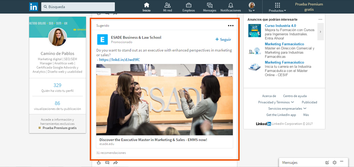Open Discover the Executive Master headline
The height and width of the screenshot is (167, 354).
153,140
